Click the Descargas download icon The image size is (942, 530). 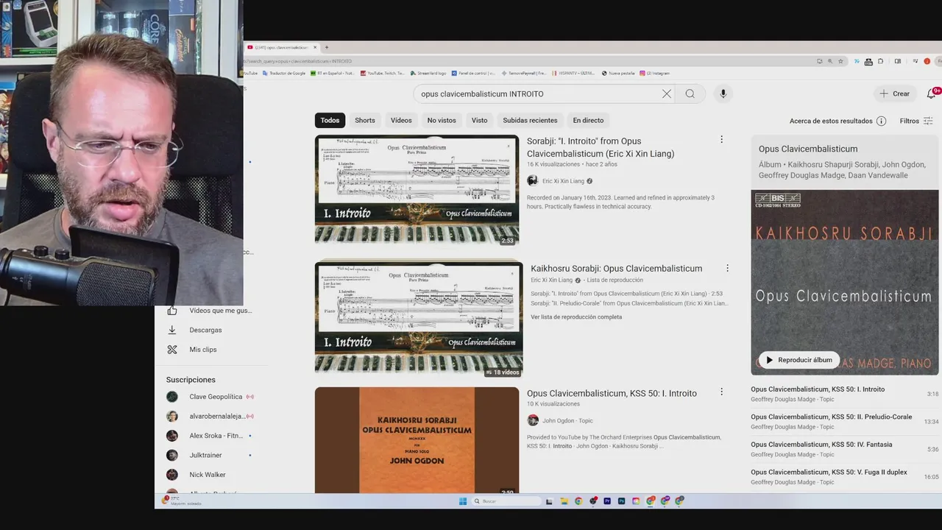point(172,330)
